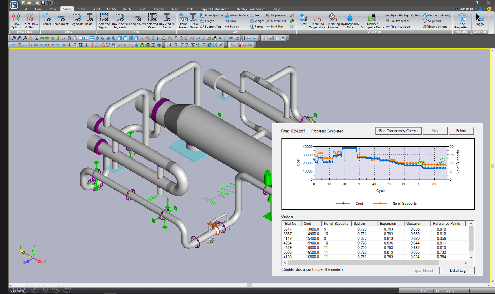Open the Show Options setup
This screenshot has height=294, width=495.
[x=16, y=21]
